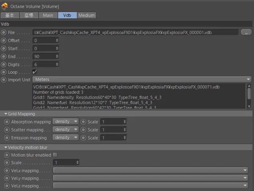Uncheck the Loop checkbox
The image size is (254, 191).
click(x=35, y=72)
